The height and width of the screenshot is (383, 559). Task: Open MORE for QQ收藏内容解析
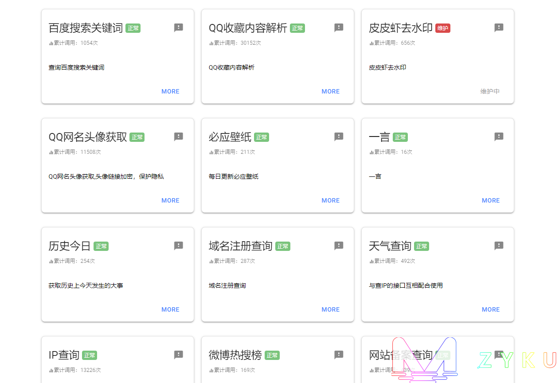click(x=330, y=91)
